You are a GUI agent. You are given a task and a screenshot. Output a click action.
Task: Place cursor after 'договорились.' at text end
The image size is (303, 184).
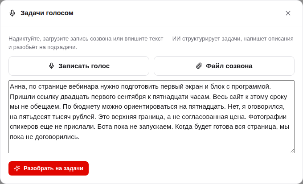[x=80, y=137]
